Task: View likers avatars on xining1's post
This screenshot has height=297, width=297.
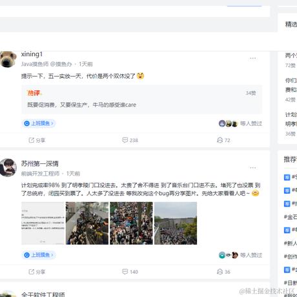Action: click(228, 123)
